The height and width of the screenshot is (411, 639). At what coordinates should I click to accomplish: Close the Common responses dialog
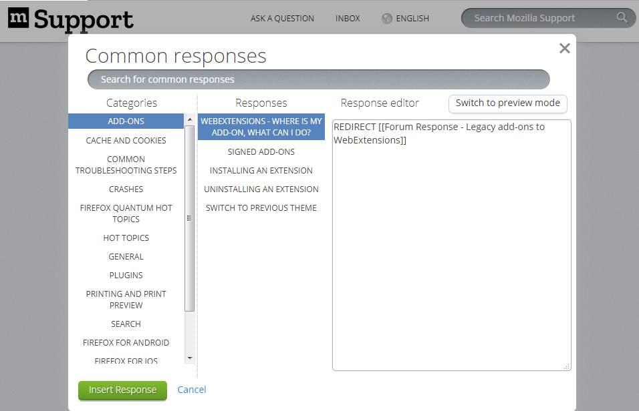tap(564, 48)
